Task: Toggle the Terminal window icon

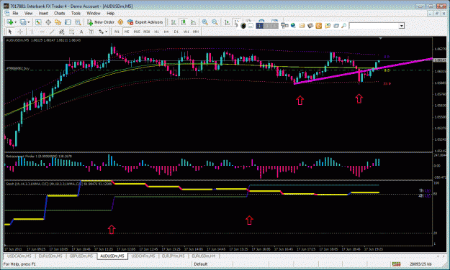Action: [x=68, y=22]
